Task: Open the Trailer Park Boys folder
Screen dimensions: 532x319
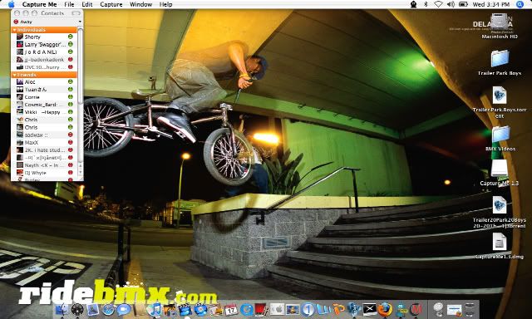Action: tap(500, 63)
